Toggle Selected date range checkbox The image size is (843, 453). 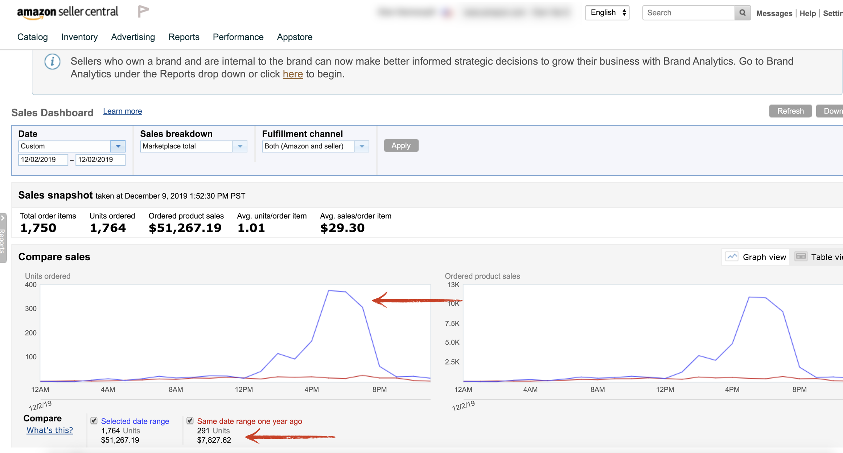(94, 421)
